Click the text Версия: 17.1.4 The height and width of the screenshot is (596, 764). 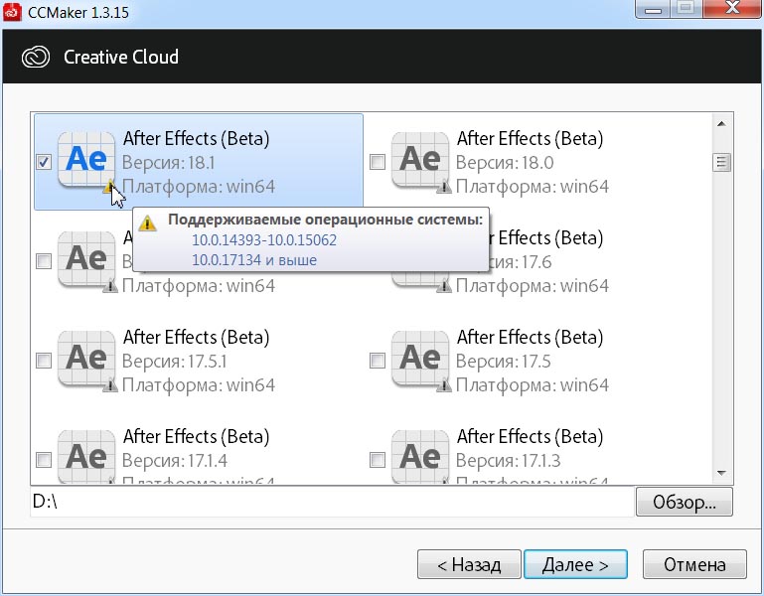175,461
